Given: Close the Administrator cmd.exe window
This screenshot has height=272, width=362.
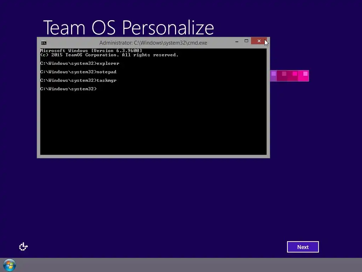Looking at the screenshot, I should pyautogui.click(x=259, y=41).
